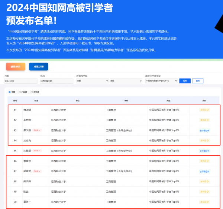223x209 pixels.
Task: Select the 待认证 radio button
Action: click(32, 92)
